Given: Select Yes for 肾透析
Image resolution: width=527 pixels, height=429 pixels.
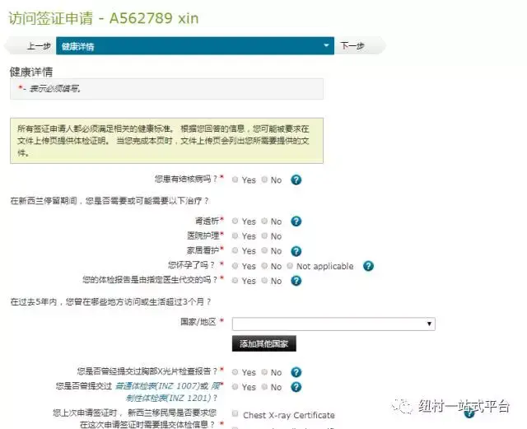Looking at the screenshot, I should click(x=236, y=221).
